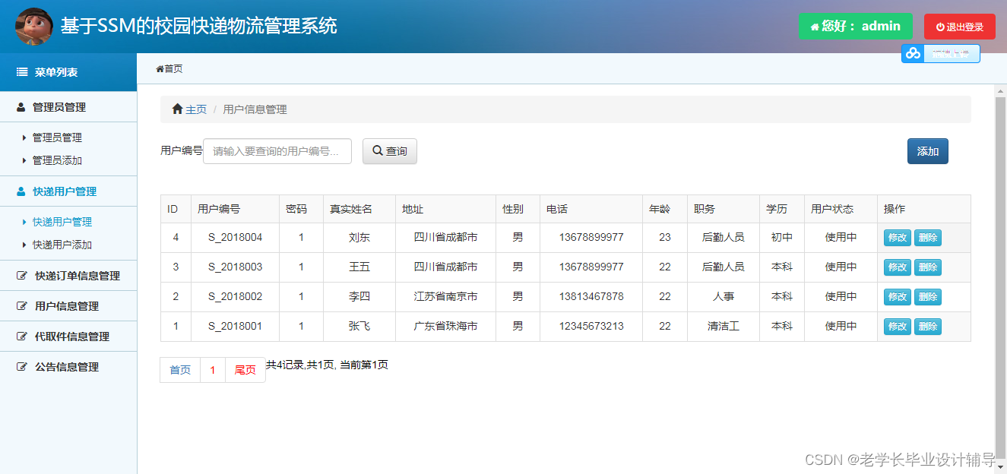Open 快递用户管理 submenu link
The width and height of the screenshot is (1007, 474).
pyautogui.click(x=62, y=222)
